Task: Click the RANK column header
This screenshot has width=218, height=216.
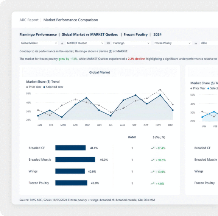Action: click(132, 137)
